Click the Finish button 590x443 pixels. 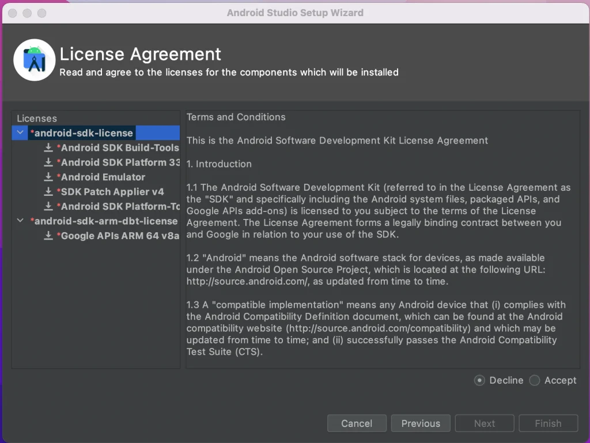[549, 423]
